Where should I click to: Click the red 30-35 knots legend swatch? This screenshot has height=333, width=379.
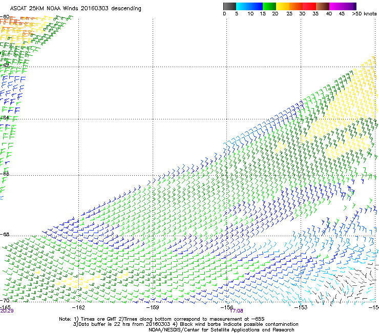pyautogui.click(x=309, y=6)
